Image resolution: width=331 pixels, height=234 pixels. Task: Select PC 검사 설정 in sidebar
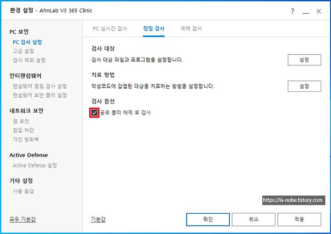[27, 42]
